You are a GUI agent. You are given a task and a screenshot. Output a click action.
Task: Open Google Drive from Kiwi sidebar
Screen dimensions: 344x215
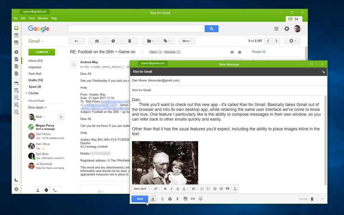16,52
